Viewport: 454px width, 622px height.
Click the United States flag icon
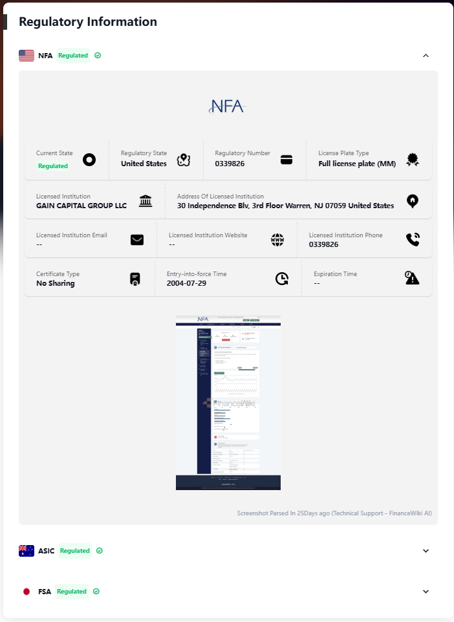click(27, 56)
